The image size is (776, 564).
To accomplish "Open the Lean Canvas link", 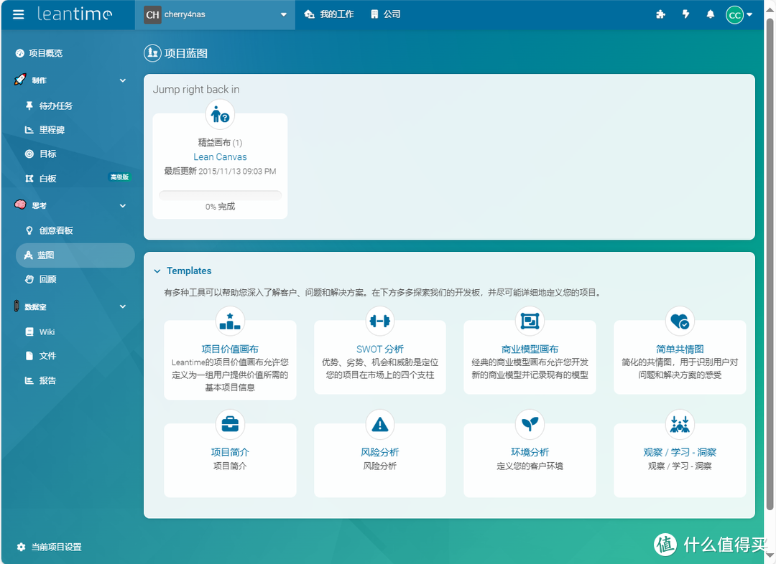I will click(219, 156).
